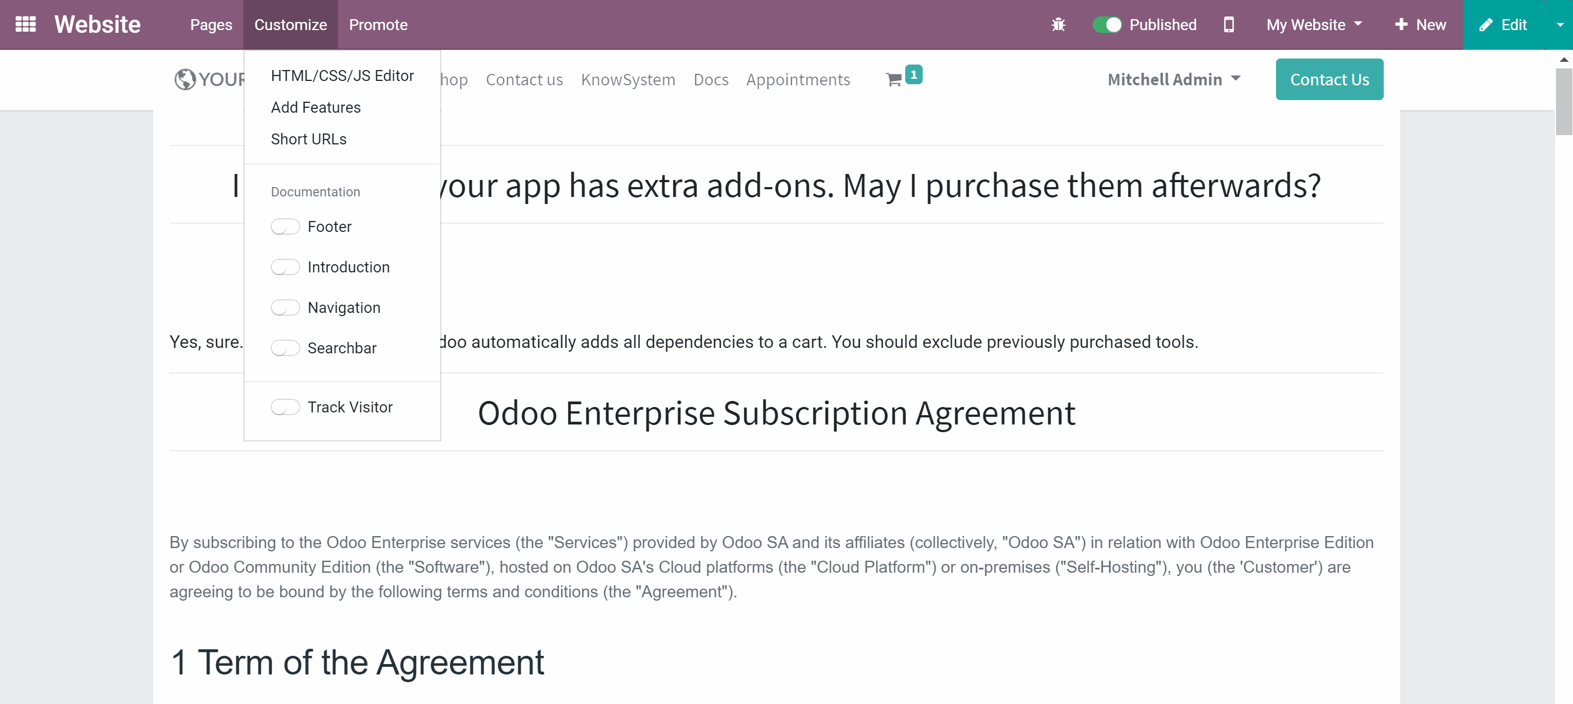This screenshot has height=704, width=1573.
Task: Open the Mitchell Admin user dropdown
Action: pyautogui.click(x=1174, y=79)
